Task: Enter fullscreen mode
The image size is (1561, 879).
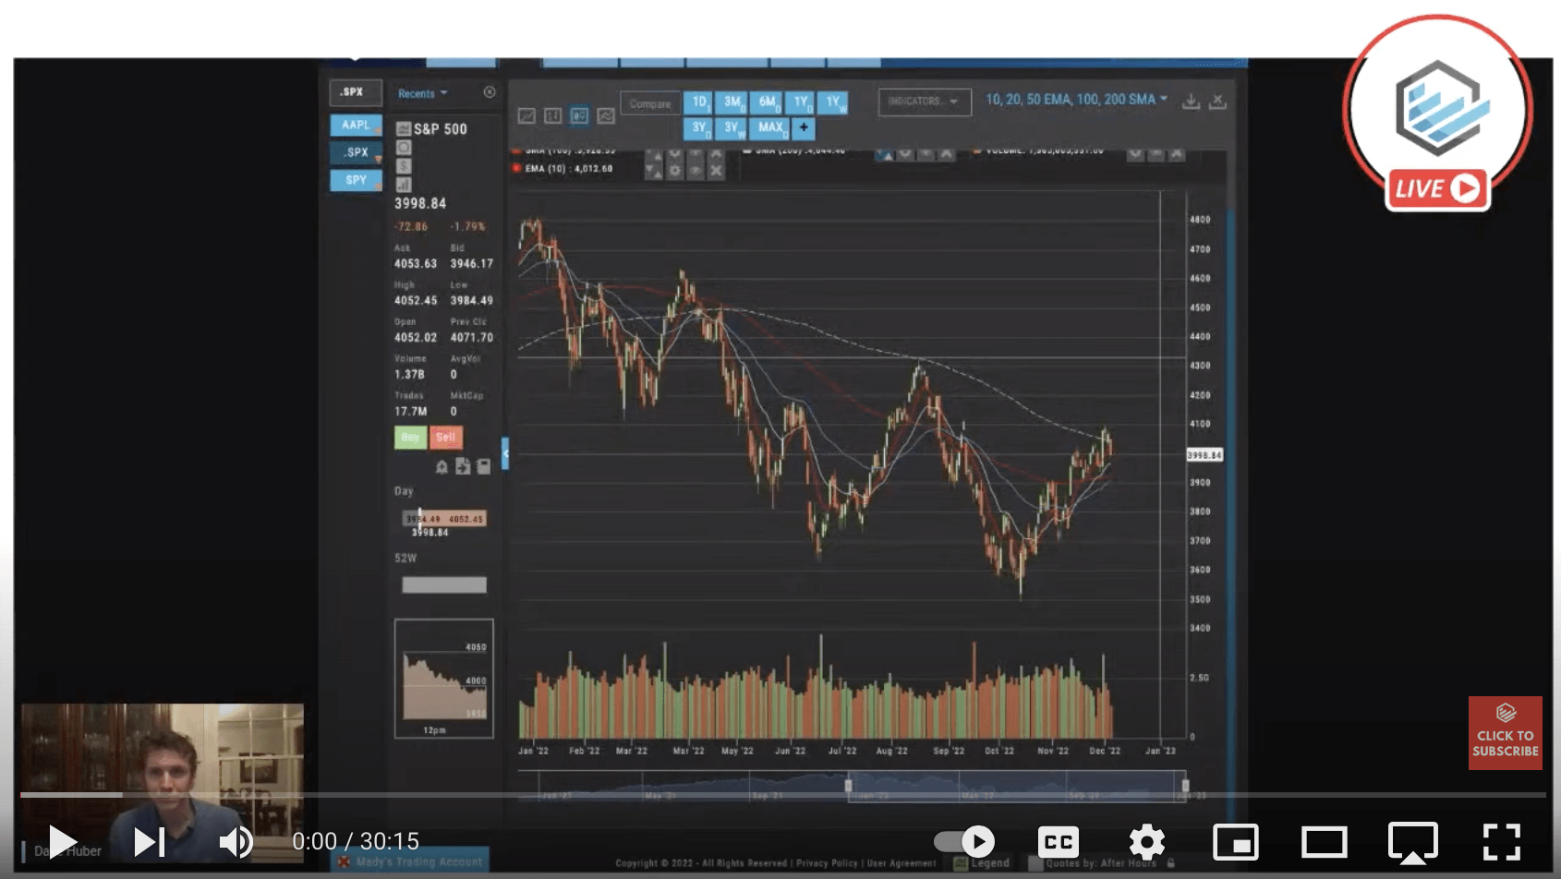Action: click(x=1501, y=841)
